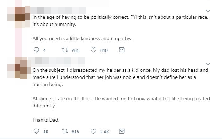Send the first tweet via direct message
222x139 pixels.
[121, 50]
